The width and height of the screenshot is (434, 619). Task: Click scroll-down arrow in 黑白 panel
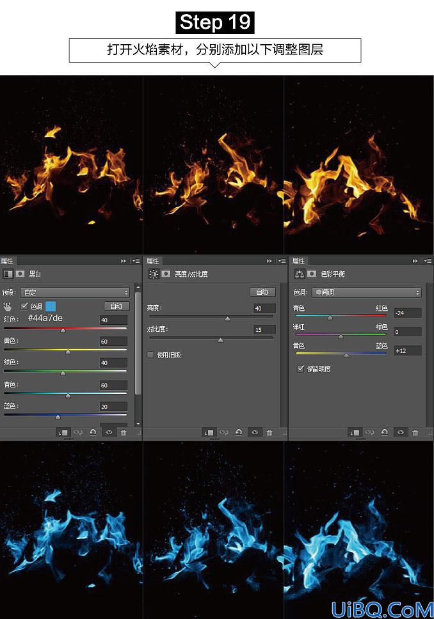138,423
